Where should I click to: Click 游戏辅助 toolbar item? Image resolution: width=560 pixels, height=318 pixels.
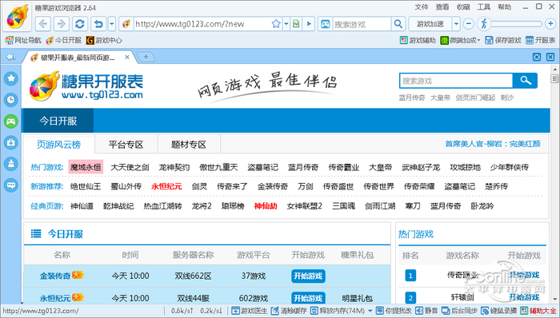(x=418, y=40)
